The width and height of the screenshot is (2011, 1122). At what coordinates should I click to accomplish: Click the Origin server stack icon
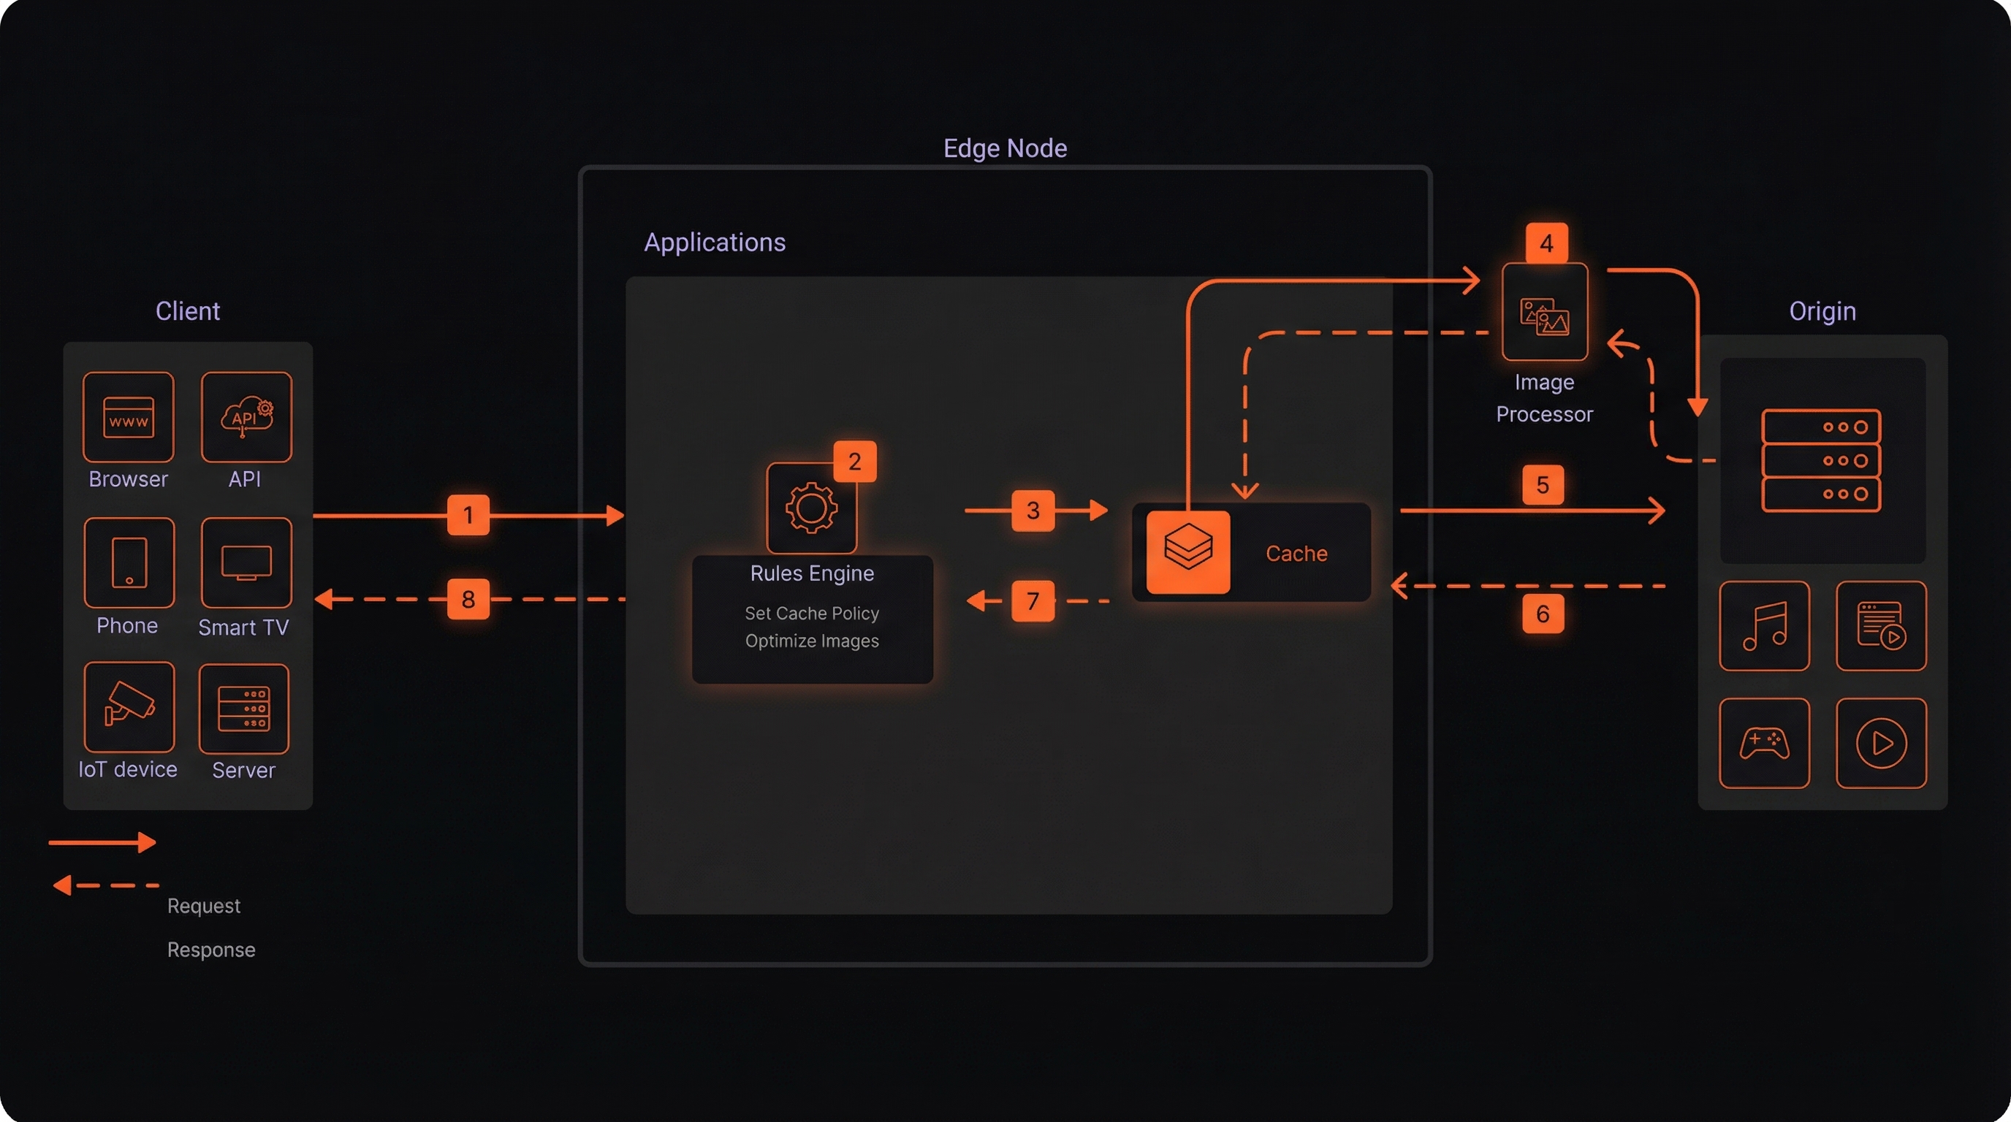[1821, 460]
